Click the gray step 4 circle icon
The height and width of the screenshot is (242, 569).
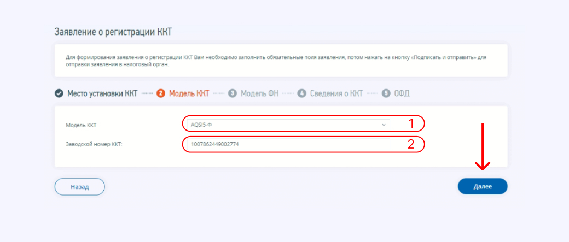302,93
